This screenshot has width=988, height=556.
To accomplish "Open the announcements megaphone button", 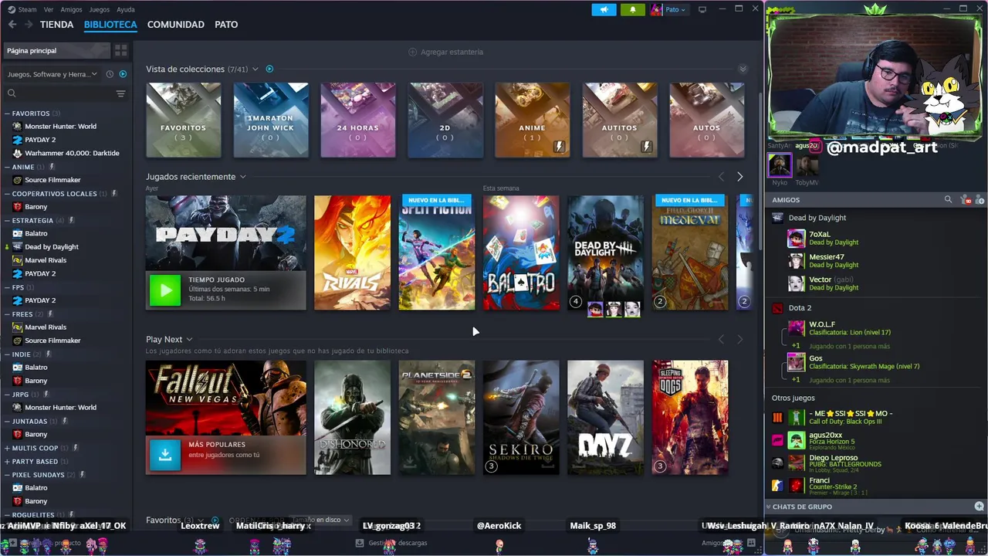I will pyautogui.click(x=604, y=9).
